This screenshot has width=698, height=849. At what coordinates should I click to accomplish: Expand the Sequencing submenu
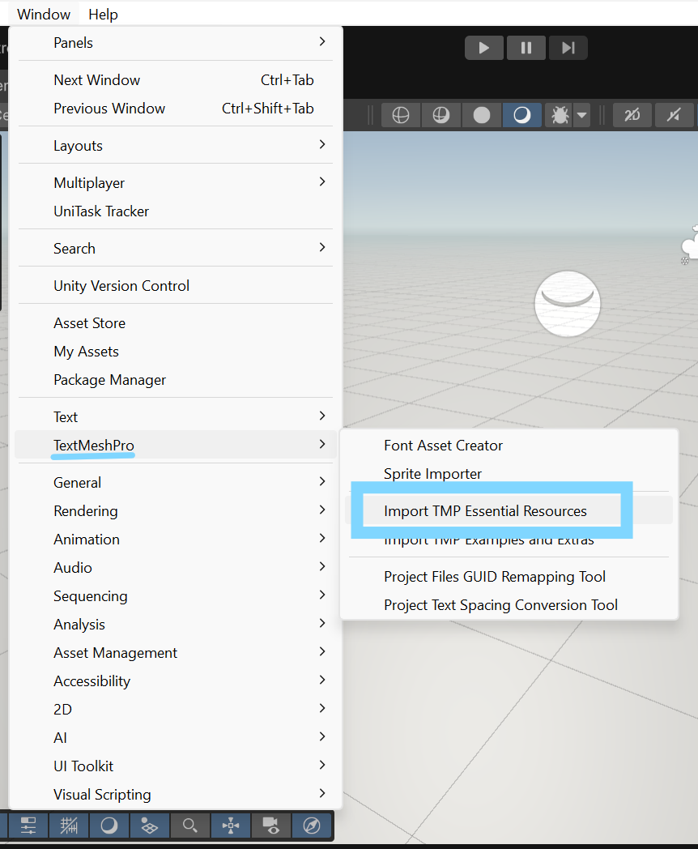click(x=176, y=596)
